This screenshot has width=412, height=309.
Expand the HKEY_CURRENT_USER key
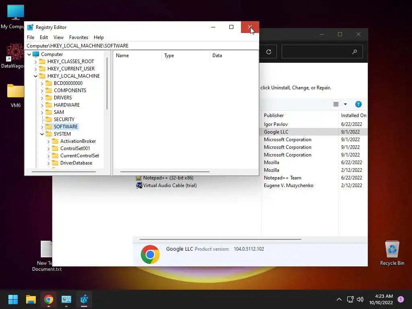(x=36, y=69)
